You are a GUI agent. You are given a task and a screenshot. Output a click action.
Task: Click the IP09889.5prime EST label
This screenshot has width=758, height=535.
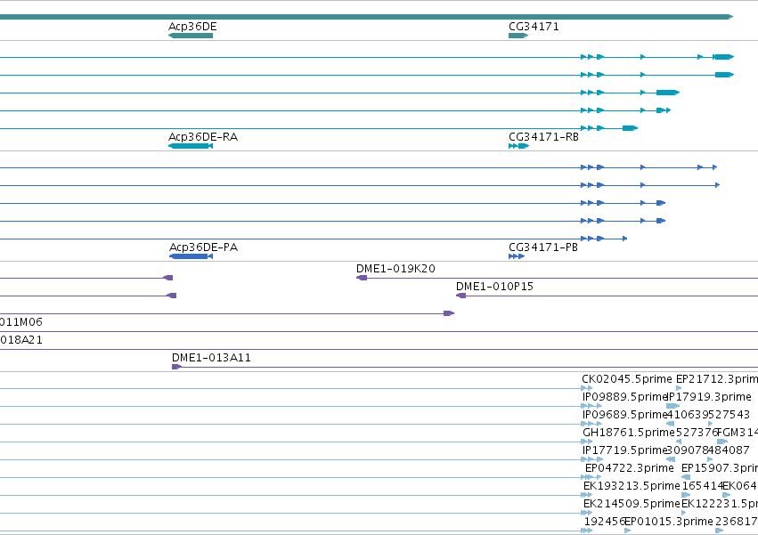pos(624,397)
